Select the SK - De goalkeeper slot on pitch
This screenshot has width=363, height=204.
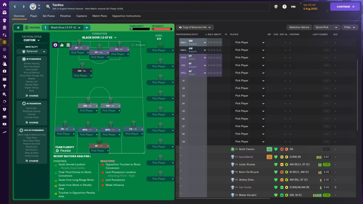coord(99,146)
